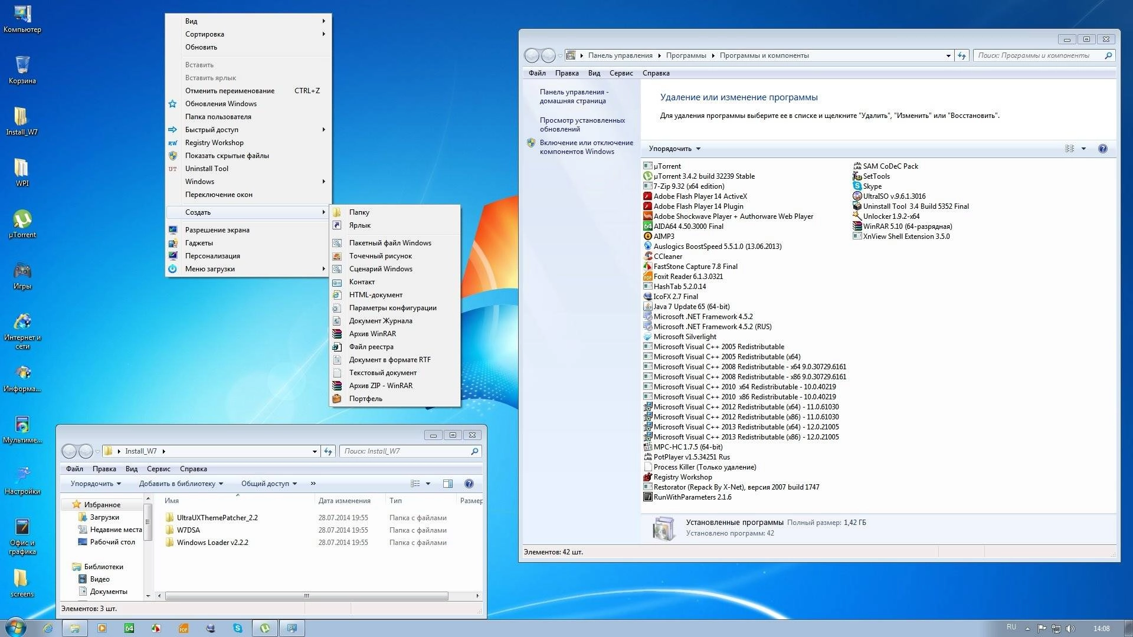
Task: Launch µTorrent from the desktop icon
Action: click(22, 224)
